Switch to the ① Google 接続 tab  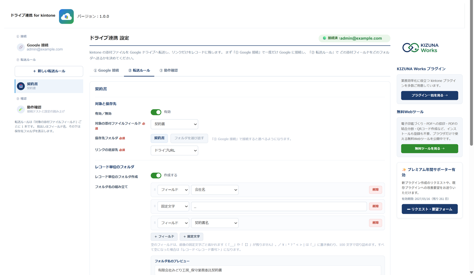pyautogui.click(x=106, y=70)
